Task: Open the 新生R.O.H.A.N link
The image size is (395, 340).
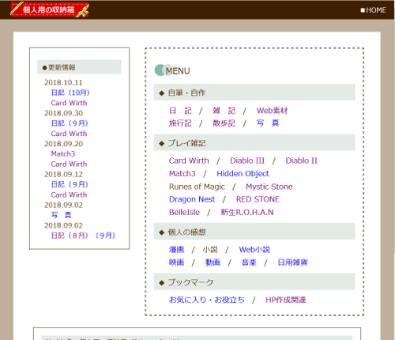Action: (x=247, y=212)
